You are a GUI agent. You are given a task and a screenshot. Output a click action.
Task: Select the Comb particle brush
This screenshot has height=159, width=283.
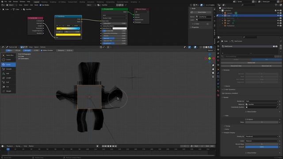[x=8, y=64]
